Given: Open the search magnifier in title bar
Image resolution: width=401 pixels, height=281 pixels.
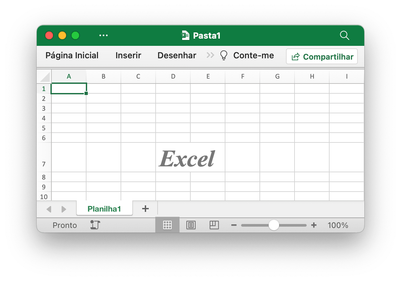Looking at the screenshot, I should click(x=345, y=35).
